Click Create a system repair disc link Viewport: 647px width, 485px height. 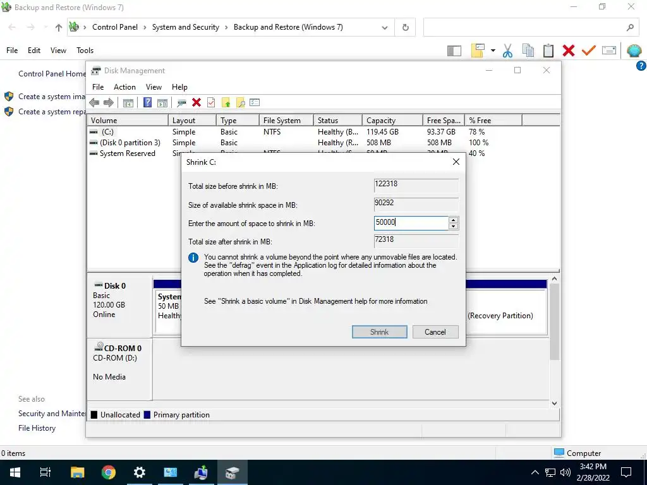coord(52,112)
